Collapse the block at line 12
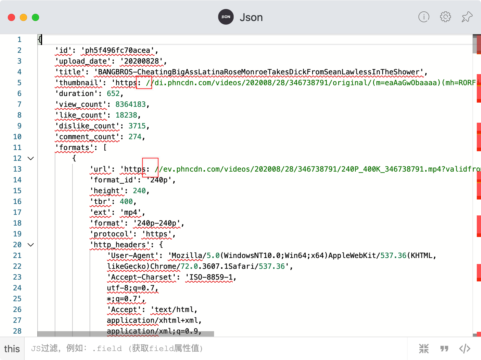This screenshot has width=481, height=360. point(31,158)
